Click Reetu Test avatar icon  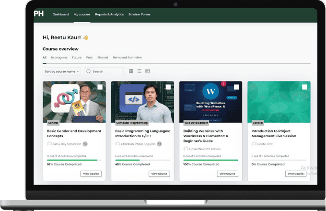tap(254, 144)
